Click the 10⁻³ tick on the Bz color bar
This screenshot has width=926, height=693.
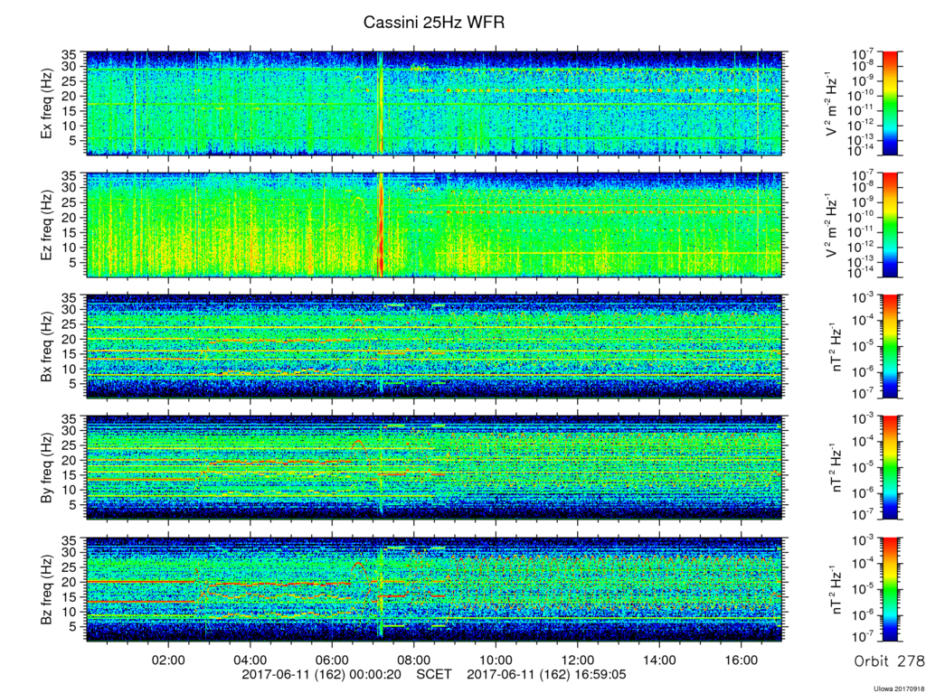[865, 540]
